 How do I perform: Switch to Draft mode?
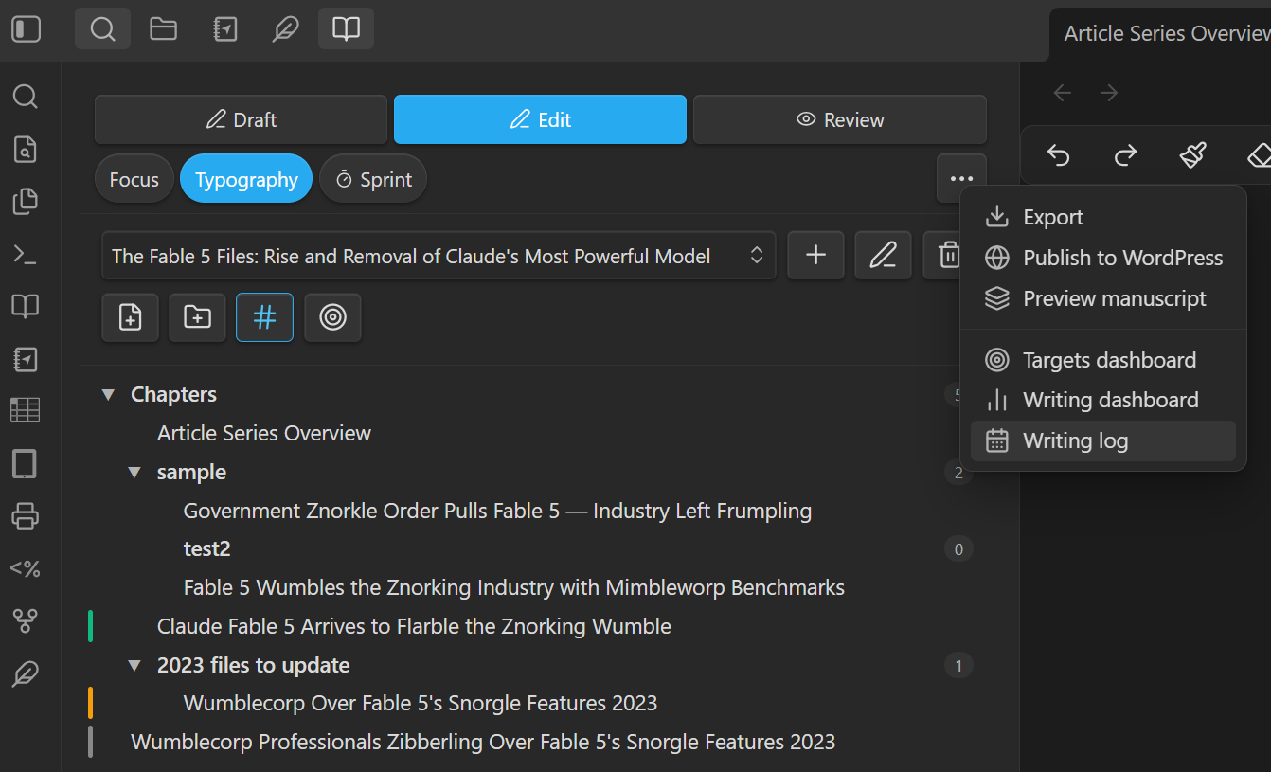click(x=241, y=119)
